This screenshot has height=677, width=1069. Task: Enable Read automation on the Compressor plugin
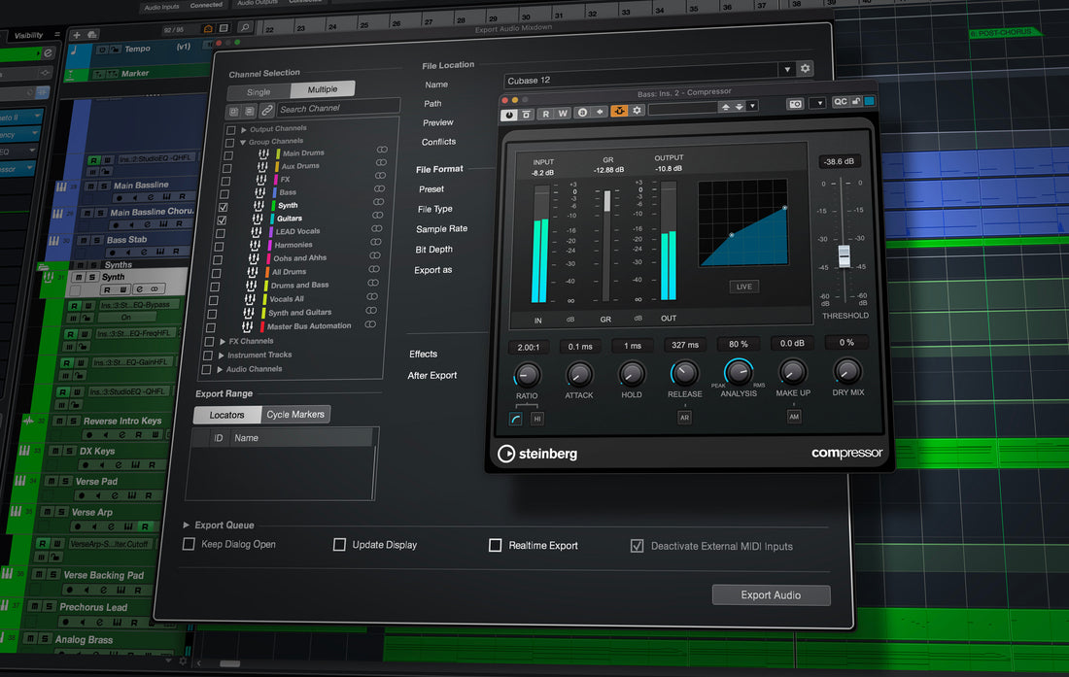(x=547, y=113)
